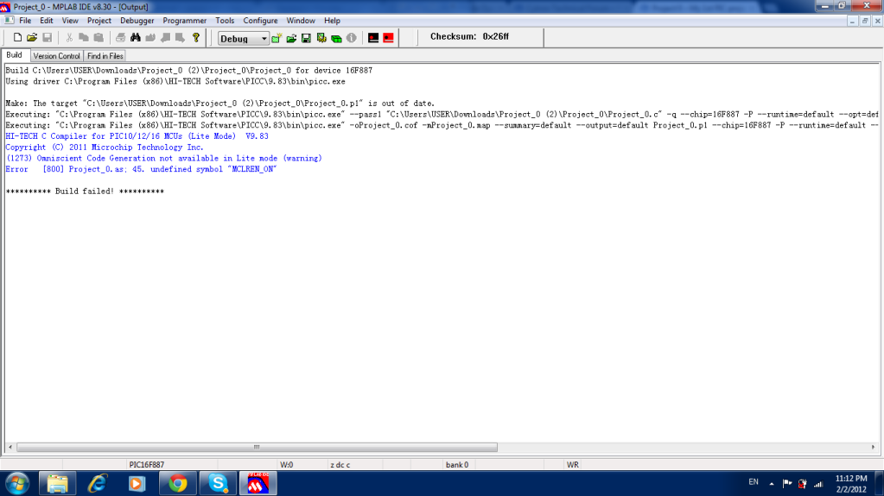
Task: Open the File menu
Action: pyautogui.click(x=25, y=20)
